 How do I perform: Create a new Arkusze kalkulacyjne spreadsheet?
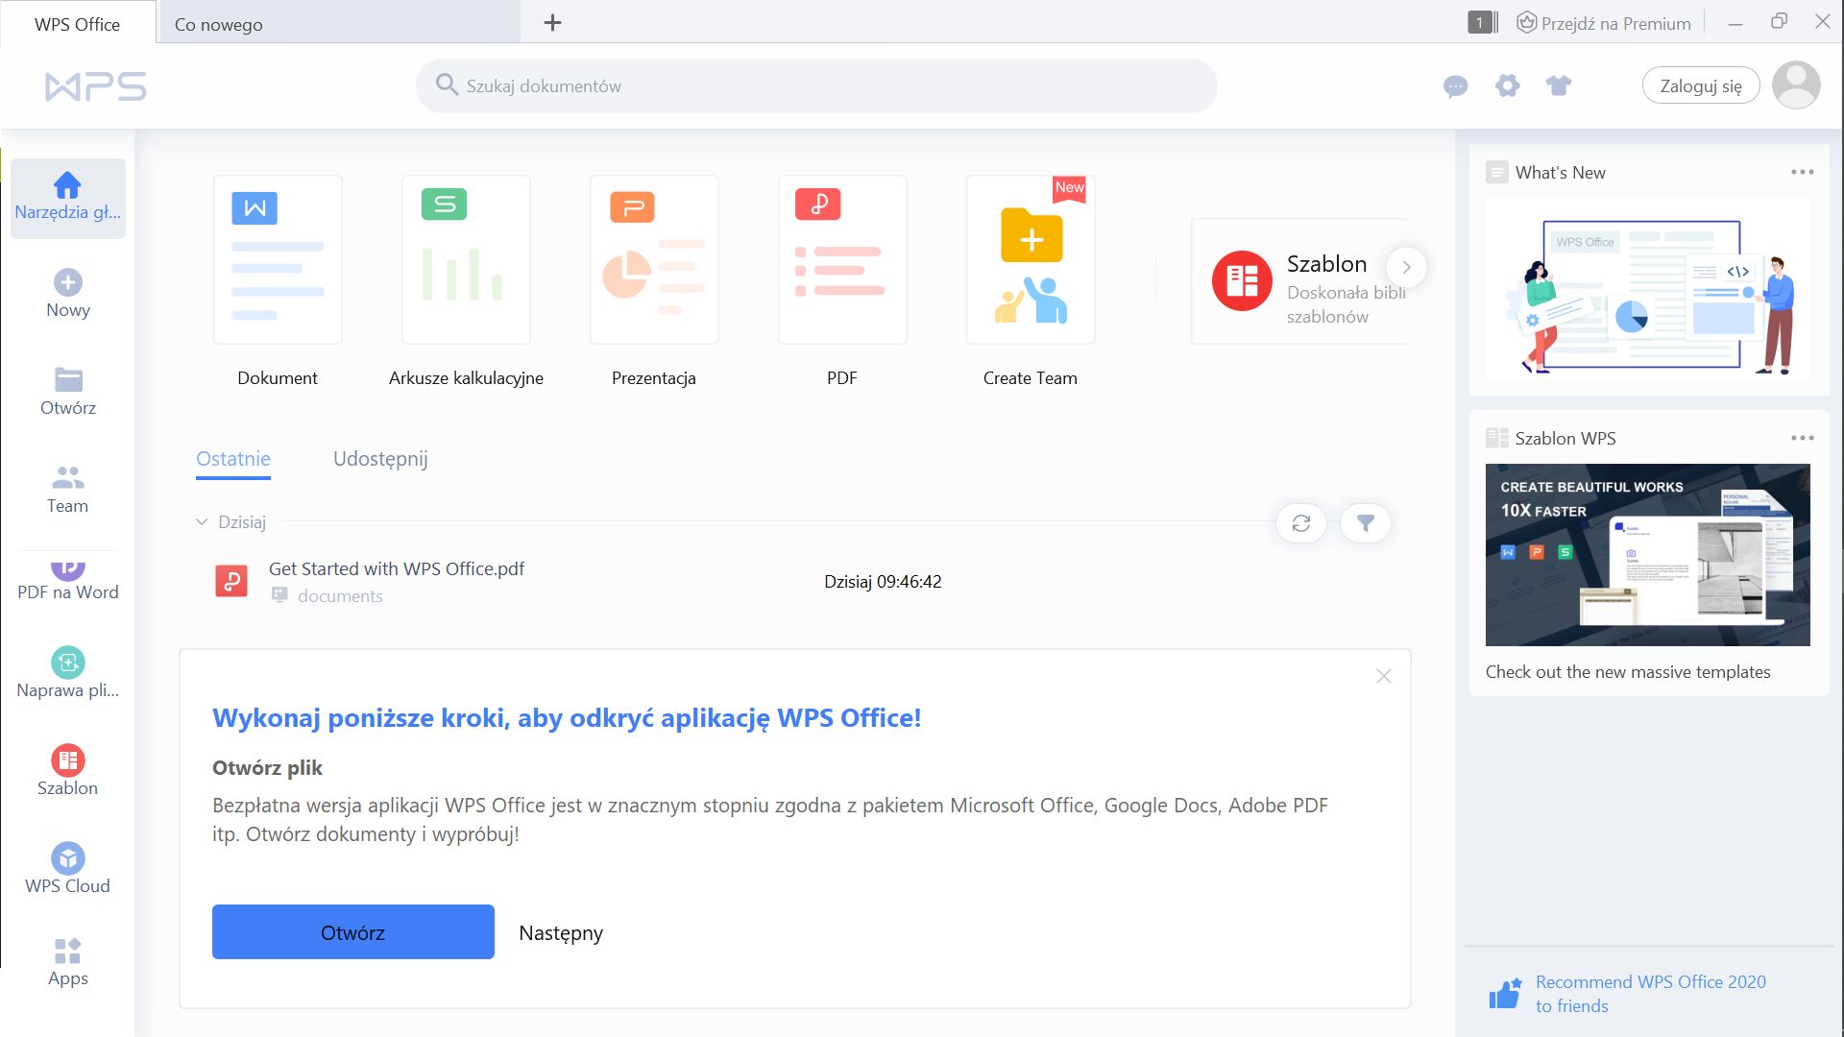(x=466, y=260)
